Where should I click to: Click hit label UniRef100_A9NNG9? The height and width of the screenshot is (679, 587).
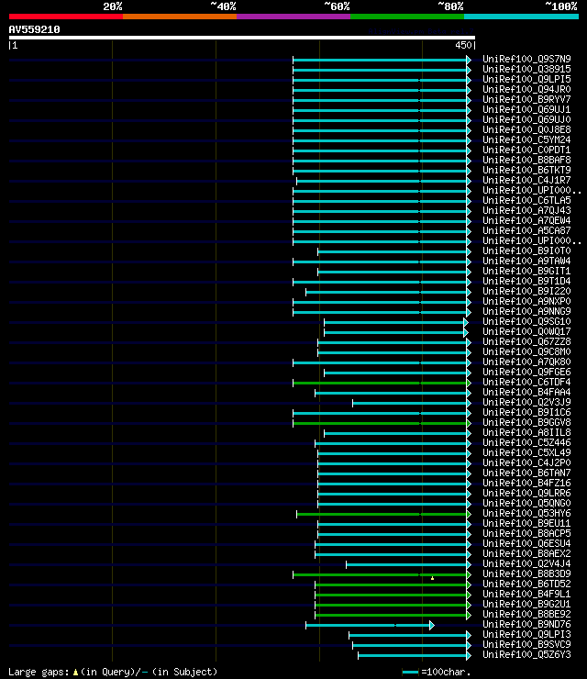pos(526,311)
